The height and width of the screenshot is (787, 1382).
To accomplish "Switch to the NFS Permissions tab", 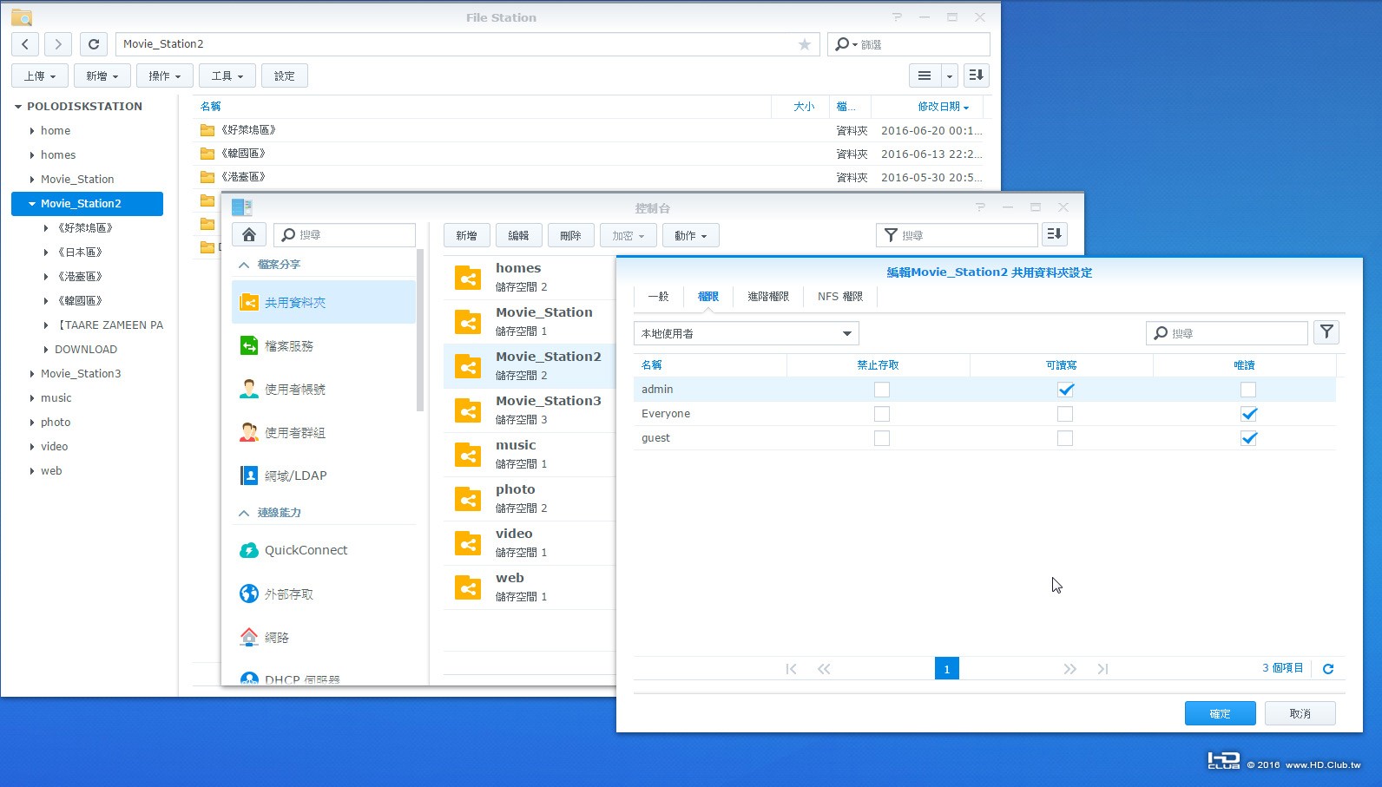I will click(x=840, y=297).
